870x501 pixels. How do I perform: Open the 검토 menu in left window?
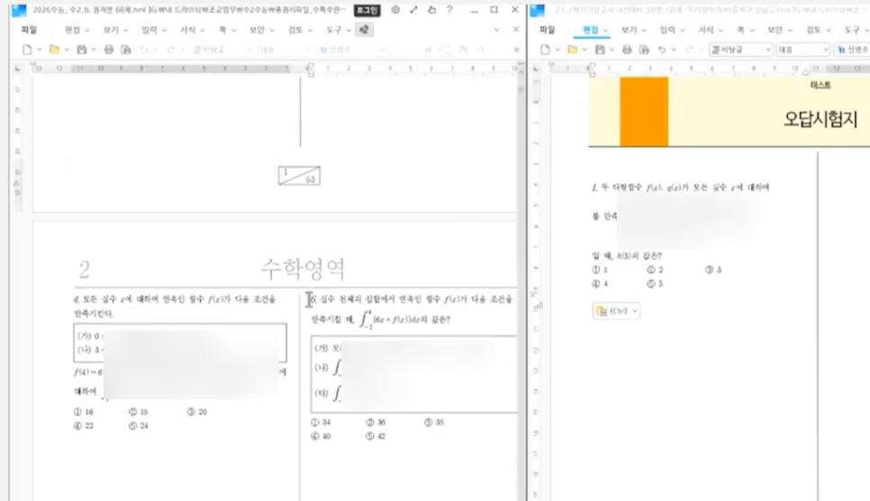click(300, 30)
